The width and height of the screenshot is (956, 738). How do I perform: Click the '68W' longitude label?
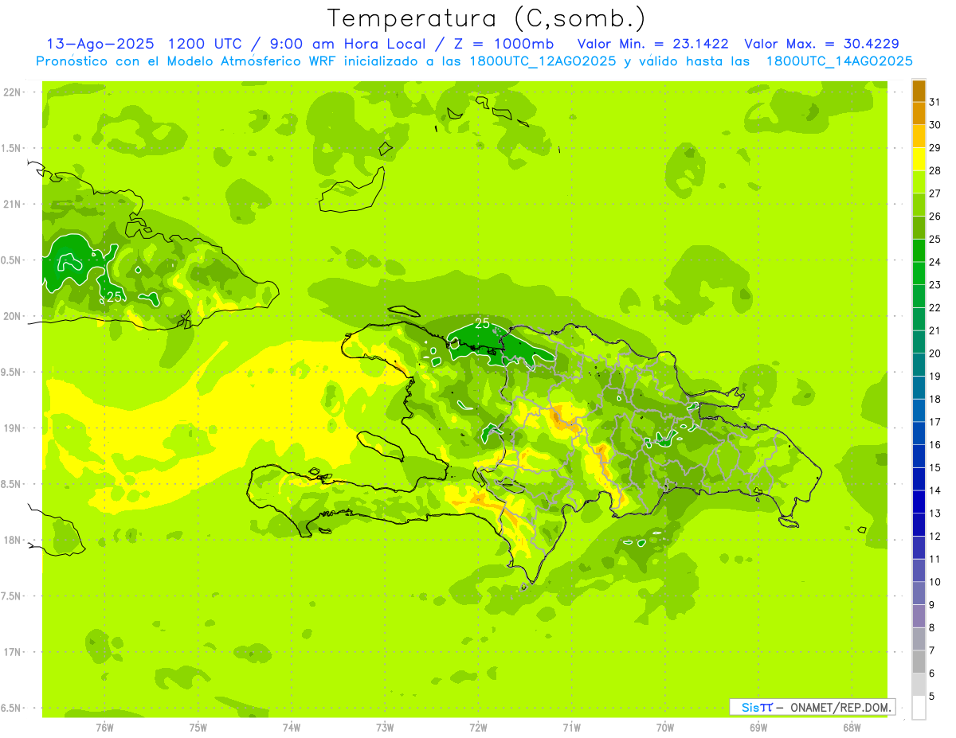(852, 728)
